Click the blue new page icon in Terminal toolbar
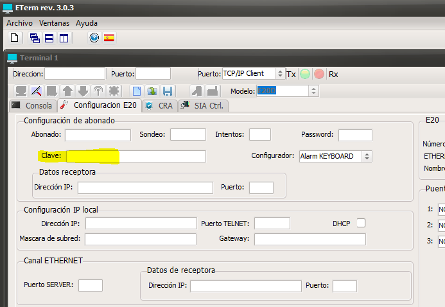Image resolution: width=445 pixels, height=307 pixels. [x=137, y=91]
